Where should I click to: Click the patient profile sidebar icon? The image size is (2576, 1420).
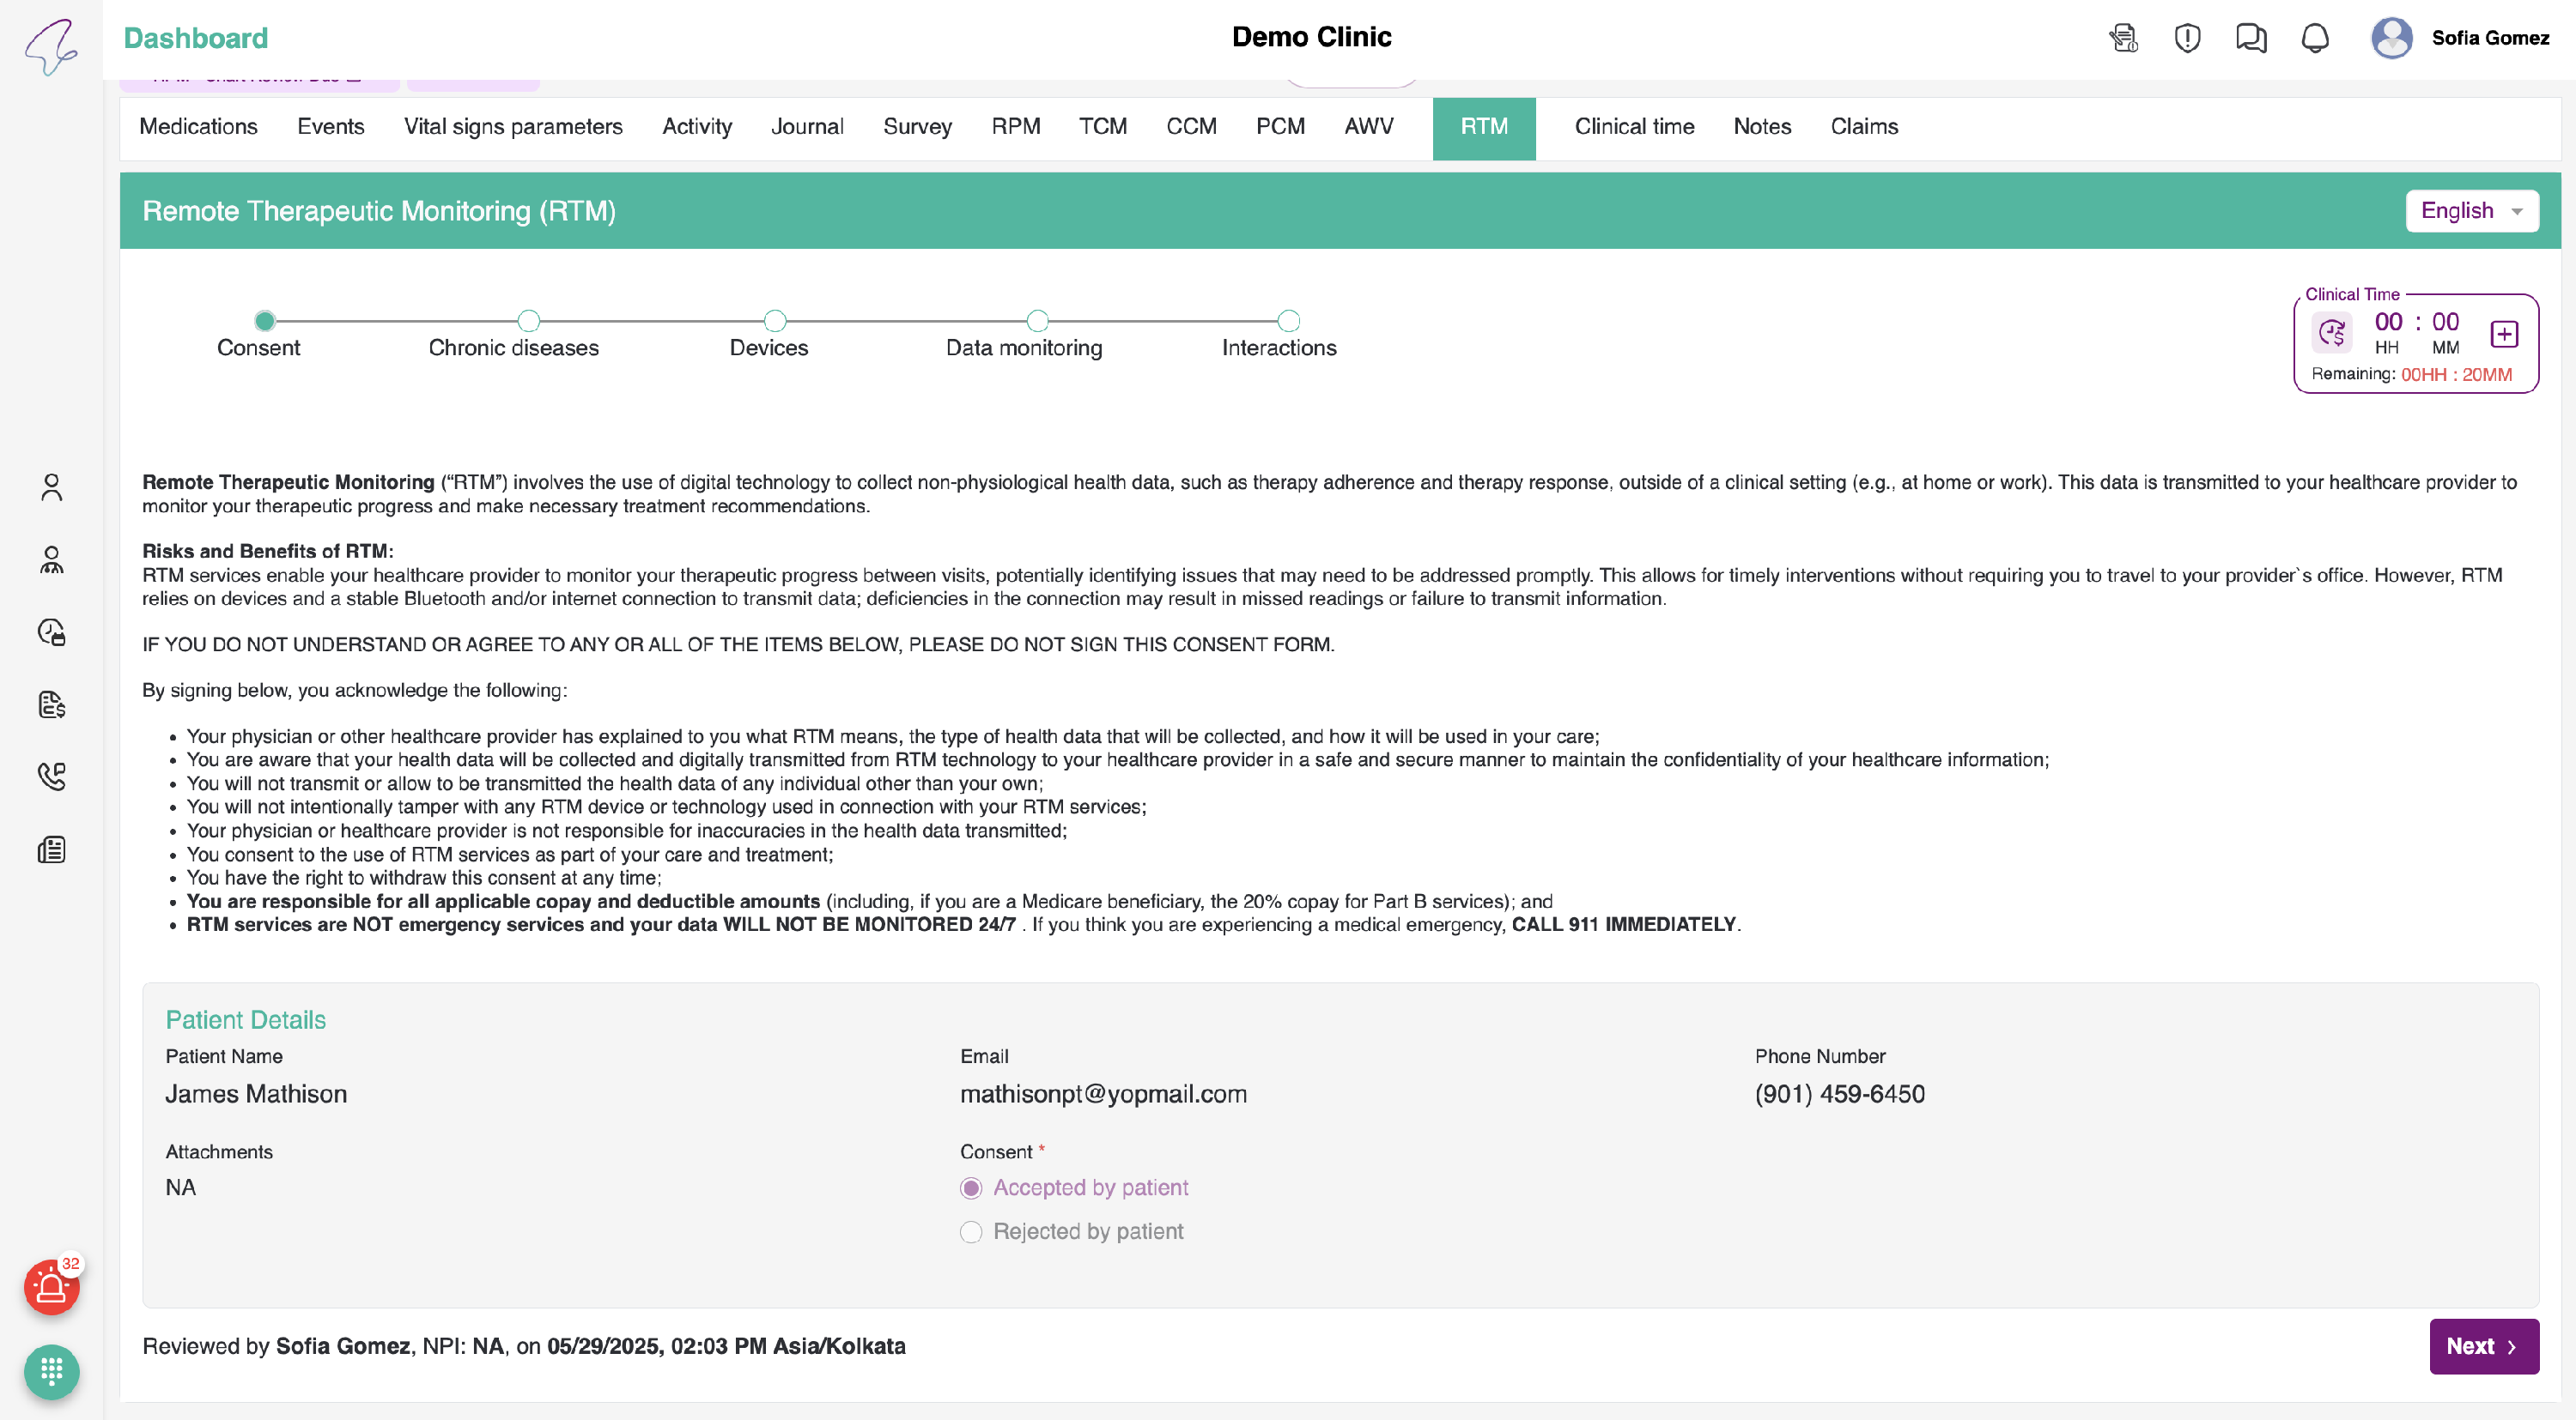point(51,487)
